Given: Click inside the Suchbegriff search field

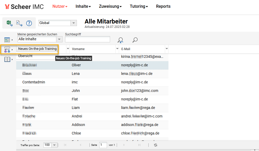Looking at the screenshot, I should (87, 39).
